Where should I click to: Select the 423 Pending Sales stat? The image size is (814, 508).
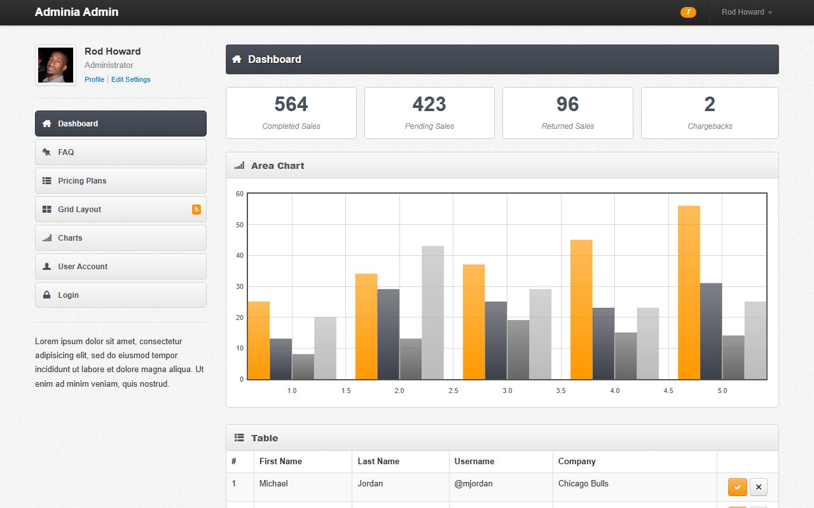click(x=429, y=113)
